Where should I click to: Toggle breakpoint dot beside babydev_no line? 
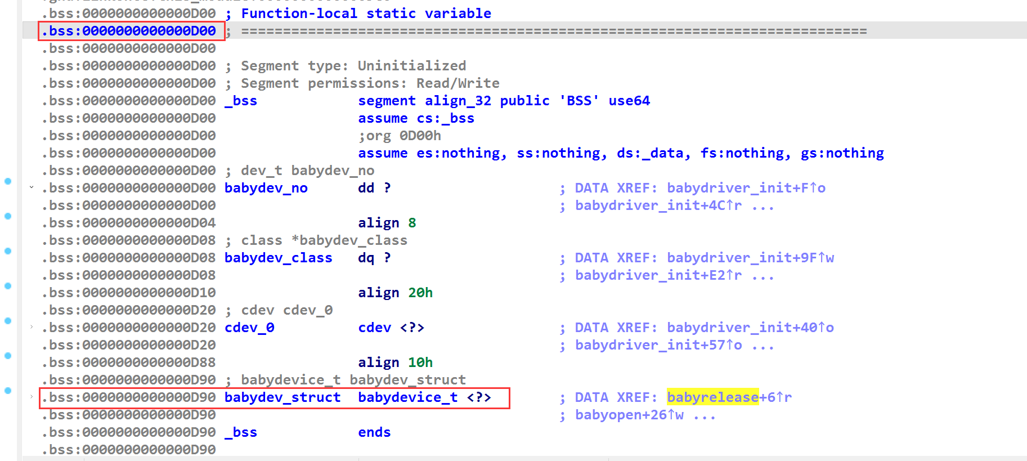point(8,181)
